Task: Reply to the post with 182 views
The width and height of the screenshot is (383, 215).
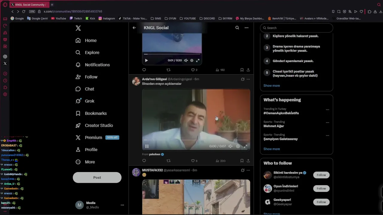Action: (x=144, y=70)
